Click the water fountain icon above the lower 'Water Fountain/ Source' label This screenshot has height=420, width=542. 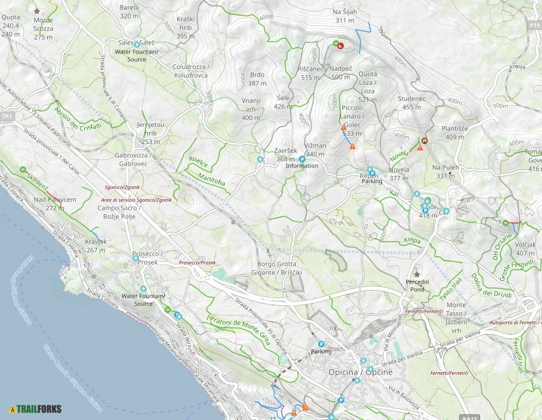[143, 289]
